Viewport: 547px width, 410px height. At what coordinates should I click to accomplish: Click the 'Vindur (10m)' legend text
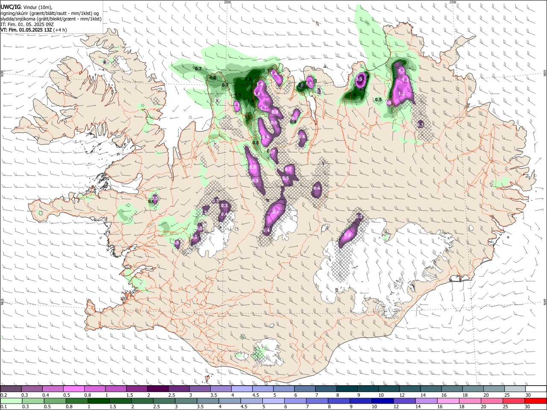tap(38, 7)
